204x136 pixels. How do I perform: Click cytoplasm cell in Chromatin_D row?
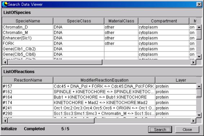[x=164, y=27]
